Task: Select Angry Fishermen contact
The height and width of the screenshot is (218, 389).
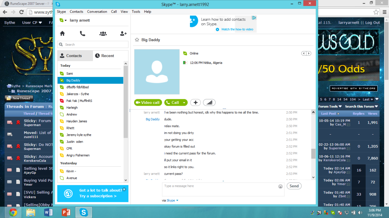Action: click(x=90, y=155)
